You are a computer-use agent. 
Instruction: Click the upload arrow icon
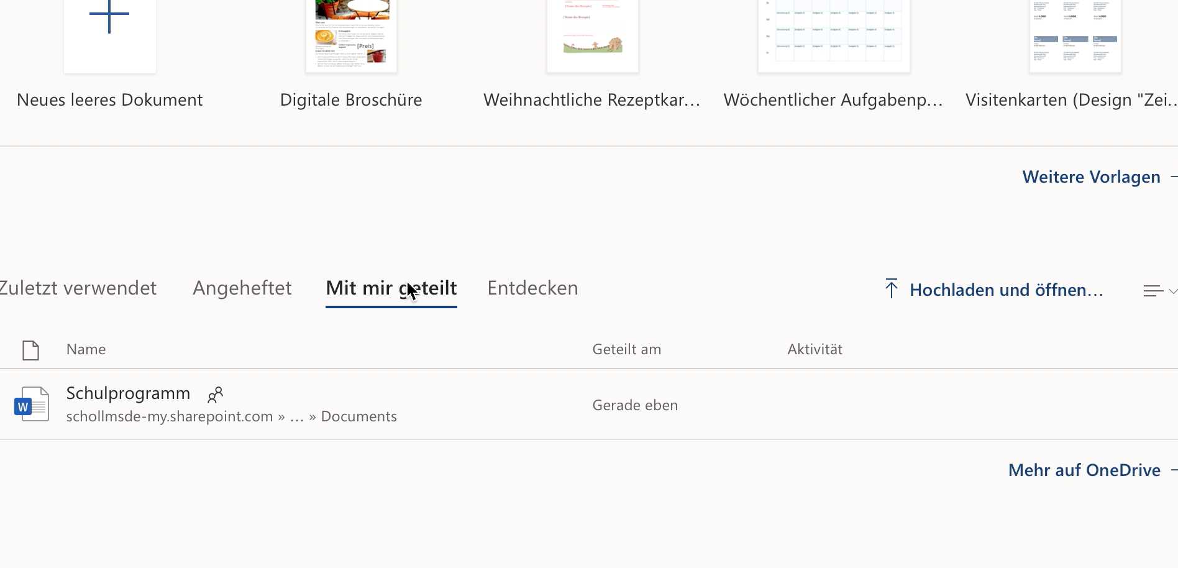click(891, 289)
